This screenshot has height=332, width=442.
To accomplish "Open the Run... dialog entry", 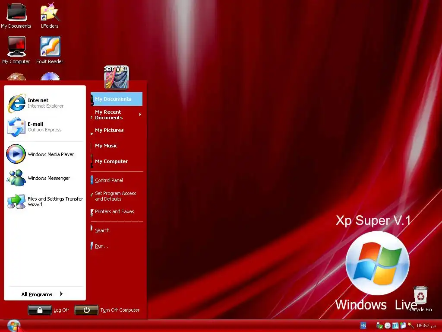I will pos(117,246).
